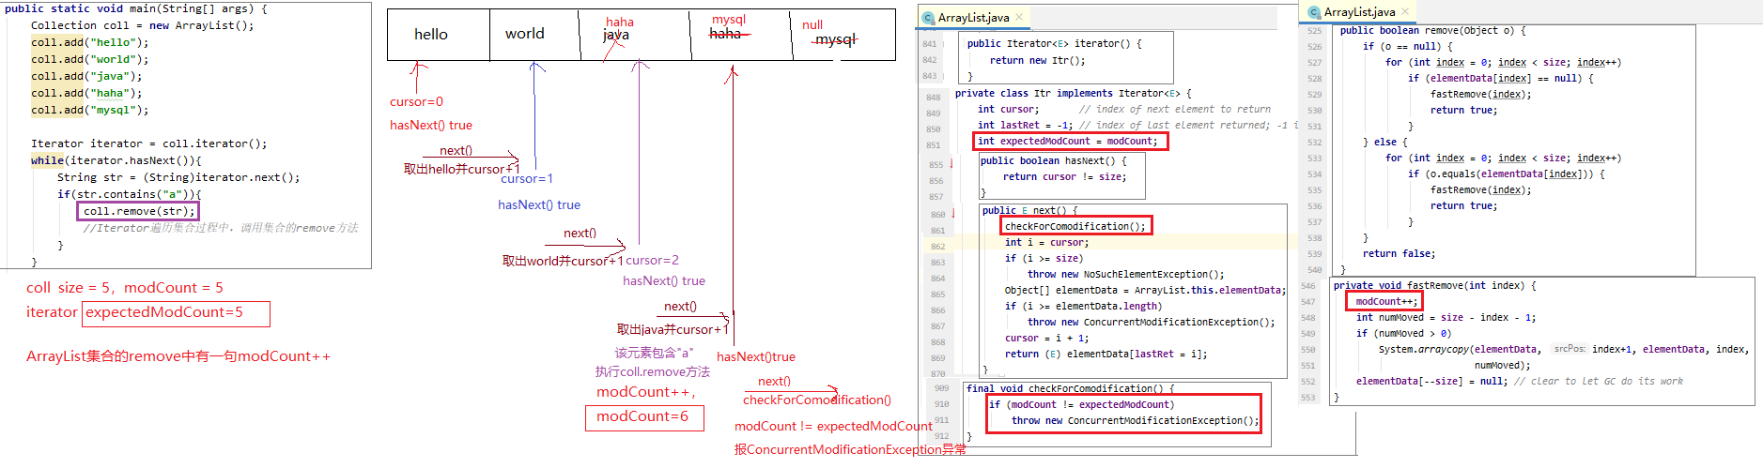This screenshot has width=1763, height=468.
Task: Click line number 848 in gutter
Action: pyautogui.click(x=933, y=98)
